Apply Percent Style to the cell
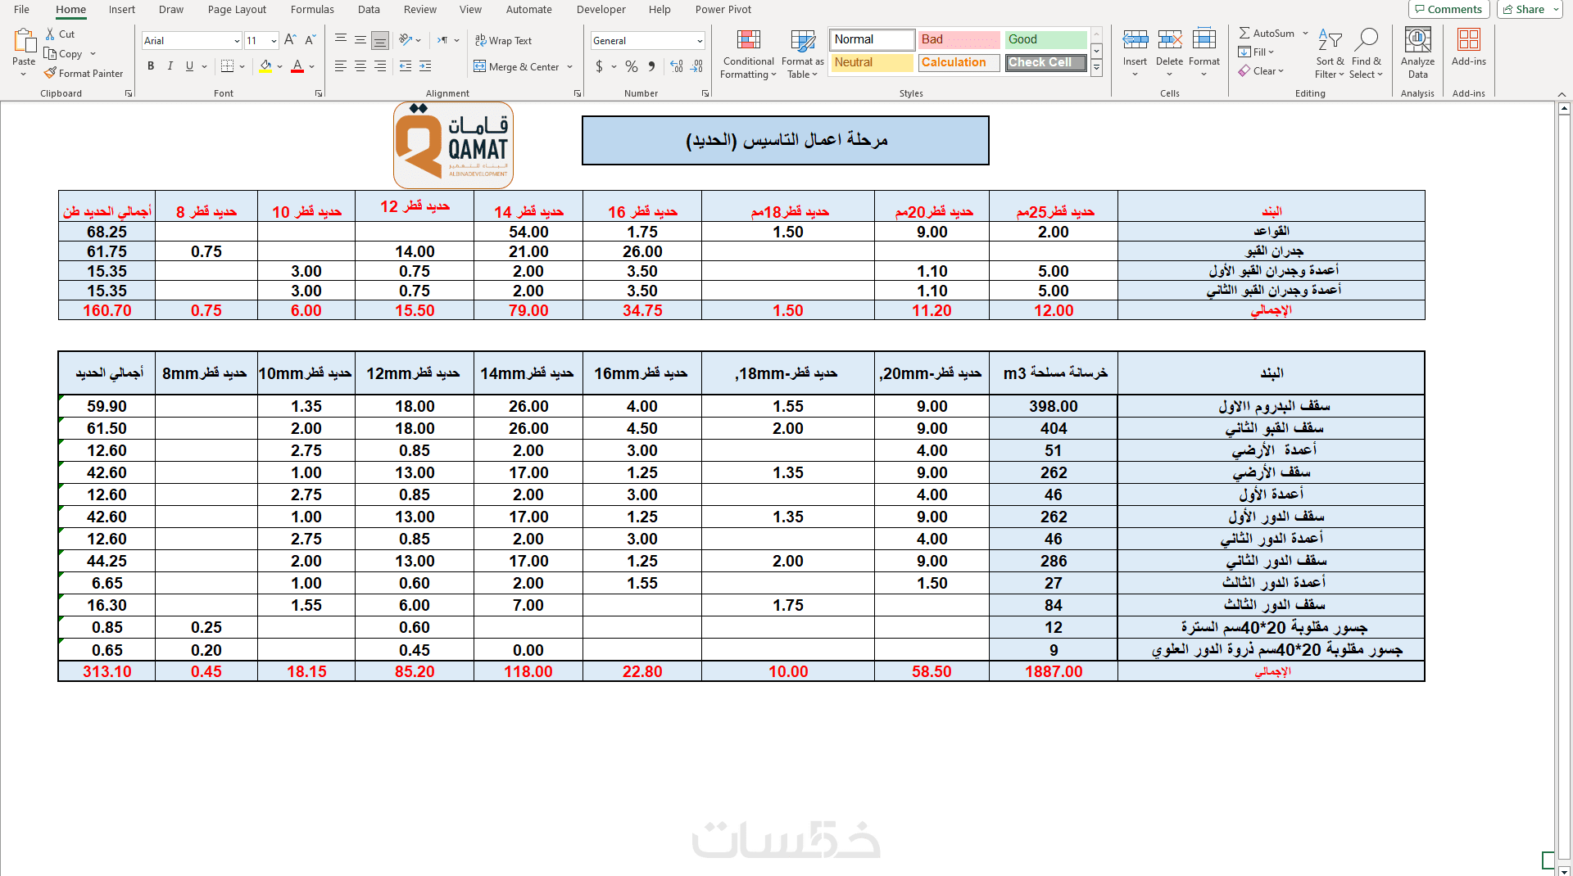 pos(632,66)
